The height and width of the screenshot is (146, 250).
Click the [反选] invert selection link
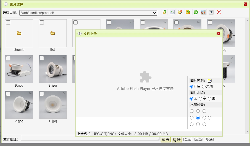pos(199,140)
